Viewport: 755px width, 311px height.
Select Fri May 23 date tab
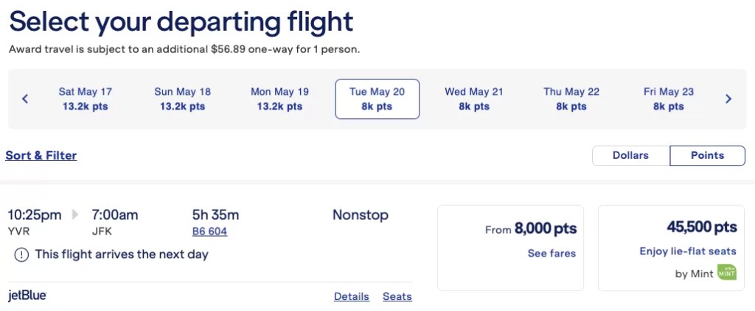[669, 99]
